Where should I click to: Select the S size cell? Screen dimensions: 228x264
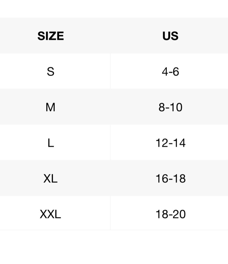[x=55, y=71]
